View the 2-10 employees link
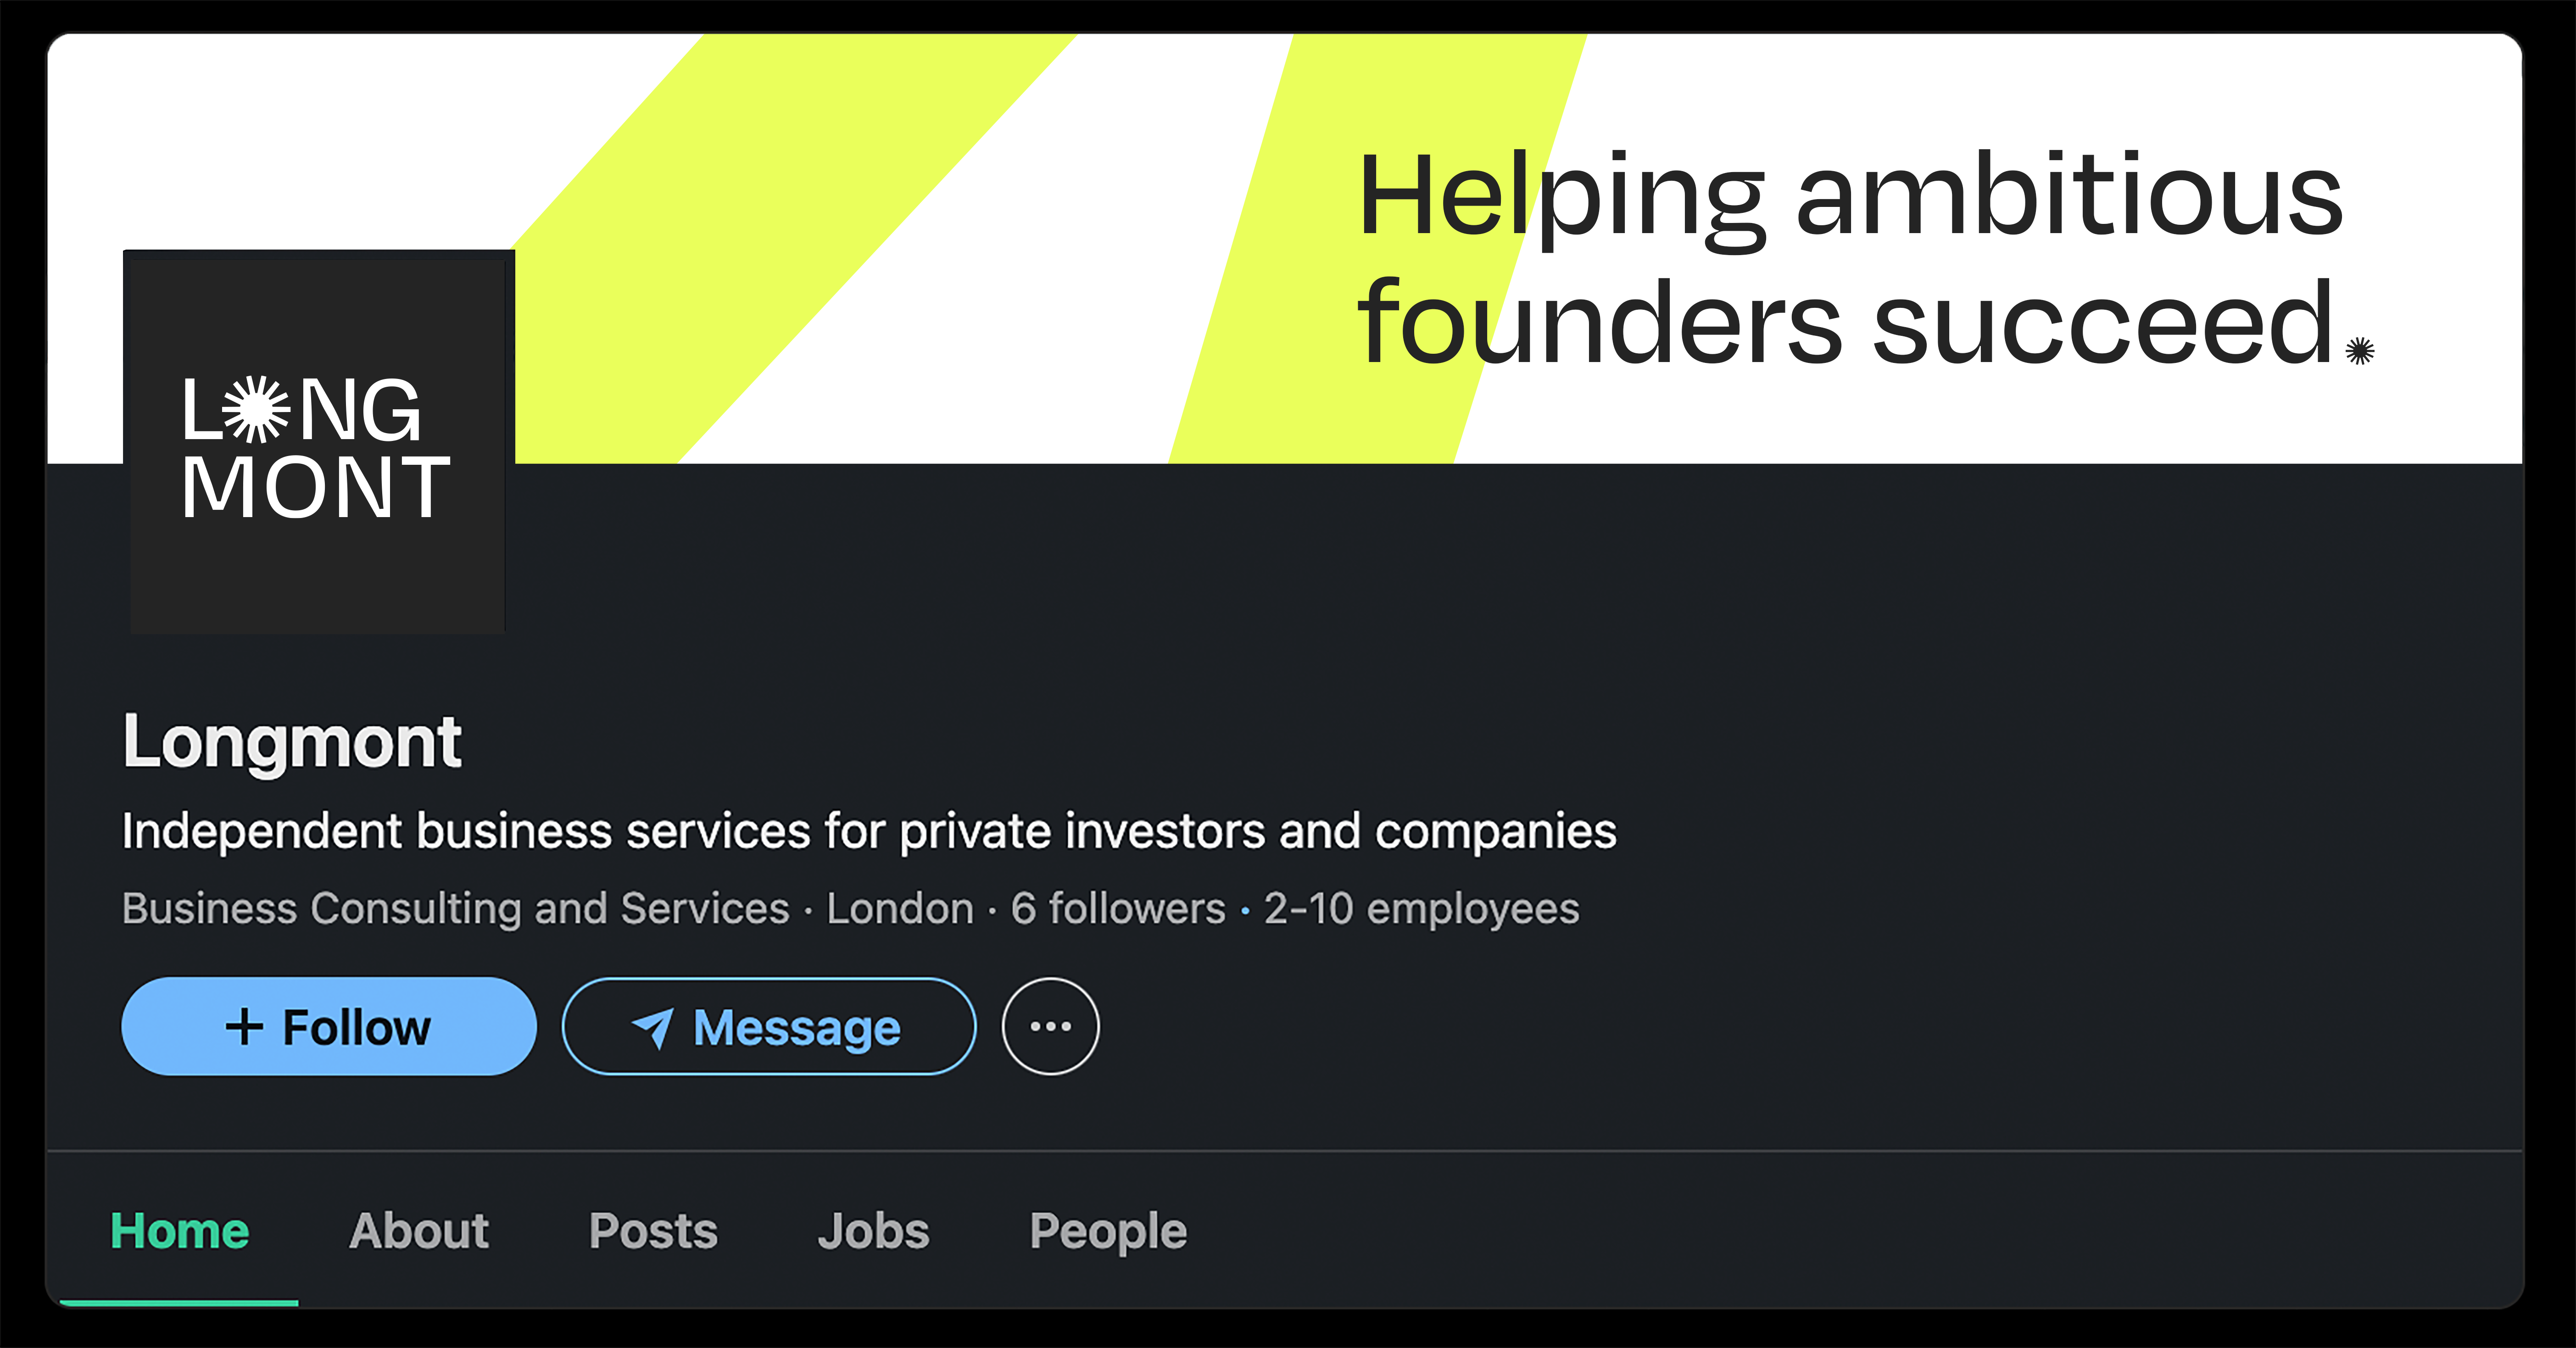This screenshot has height=1348, width=2576. click(x=1421, y=909)
